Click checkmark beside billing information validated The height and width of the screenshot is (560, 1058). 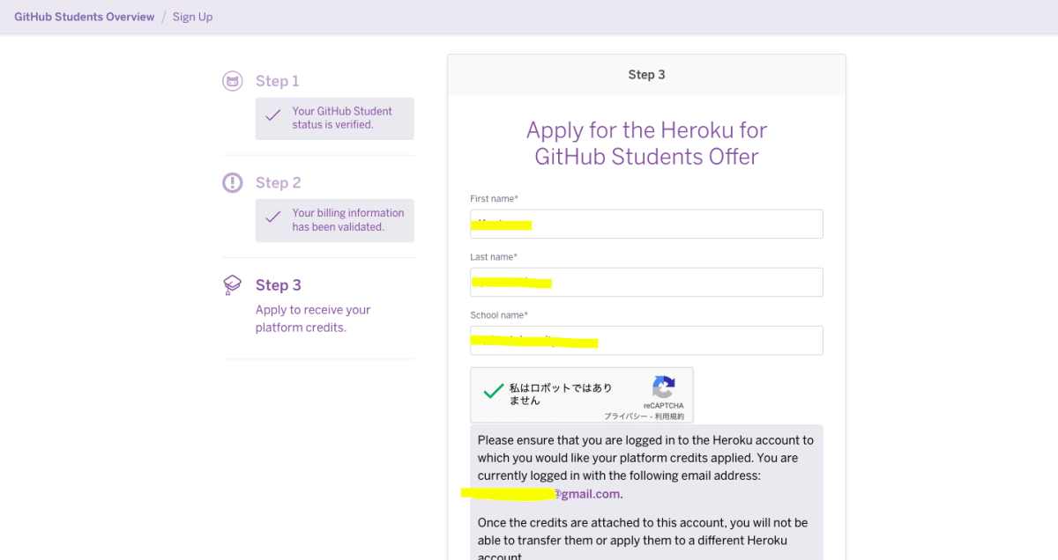[x=273, y=217]
